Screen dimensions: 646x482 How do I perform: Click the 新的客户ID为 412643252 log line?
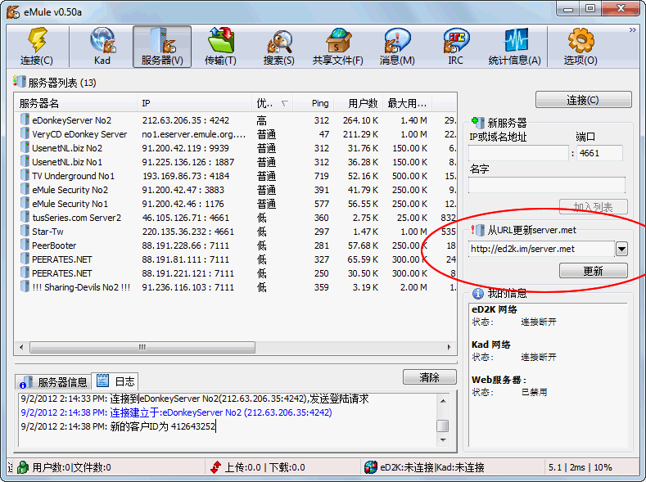click(x=118, y=426)
